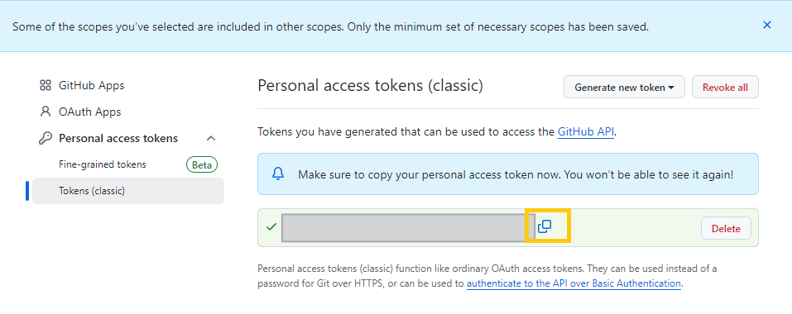Viewport: 792px width, 314px height.
Task: Open the Generate new token dropdown
Action: coord(624,88)
